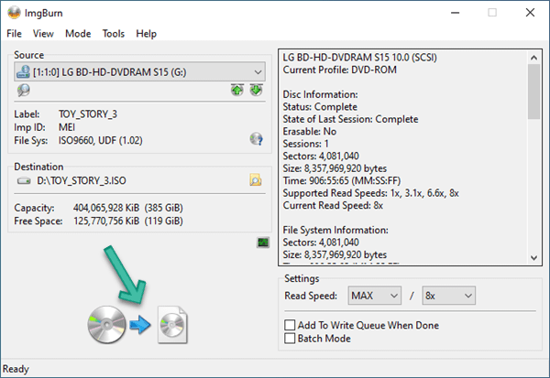Open the File menu
The width and height of the screenshot is (550, 378).
[14, 34]
